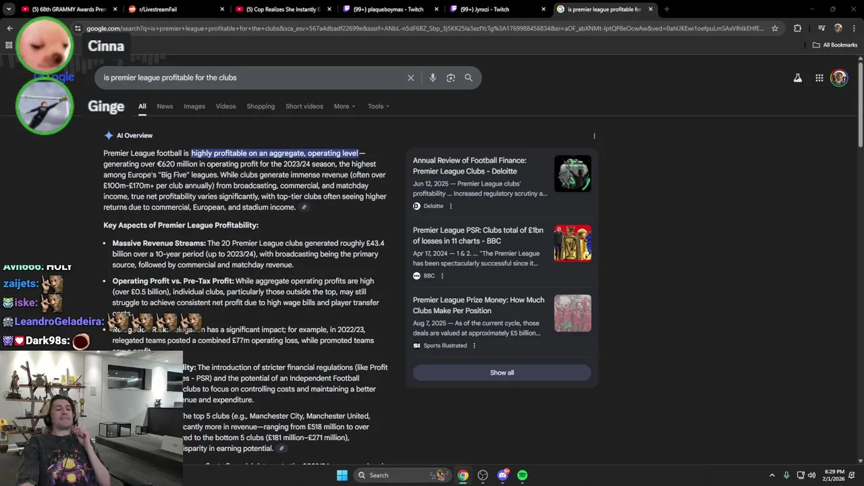This screenshot has width=864, height=486.
Task: Expand the More search filters dropdown
Action: pyautogui.click(x=344, y=106)
